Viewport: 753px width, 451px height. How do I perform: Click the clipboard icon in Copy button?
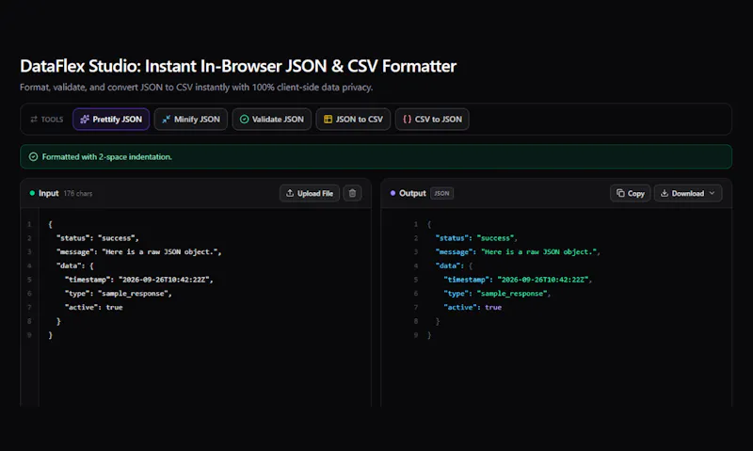tap(620, 193)
